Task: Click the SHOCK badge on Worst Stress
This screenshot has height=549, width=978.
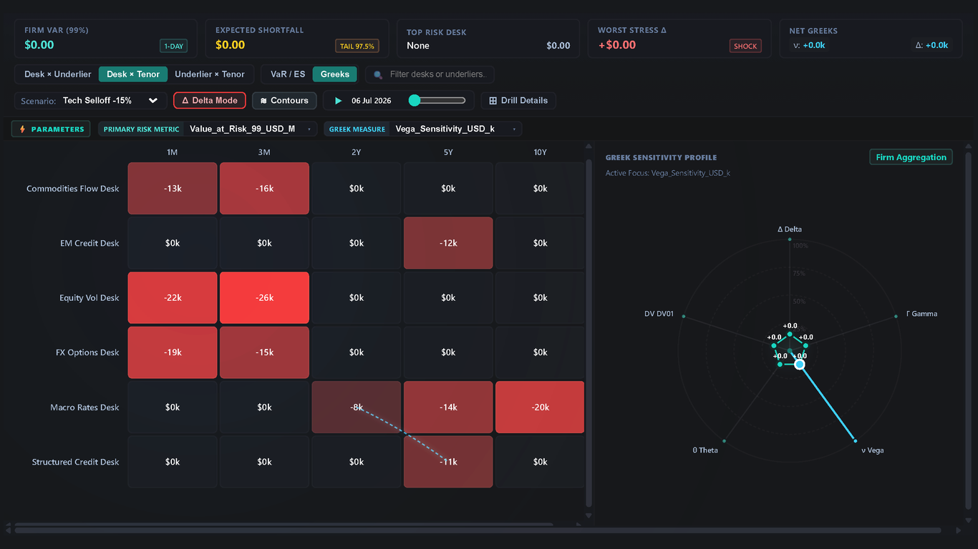Action: 745,46
